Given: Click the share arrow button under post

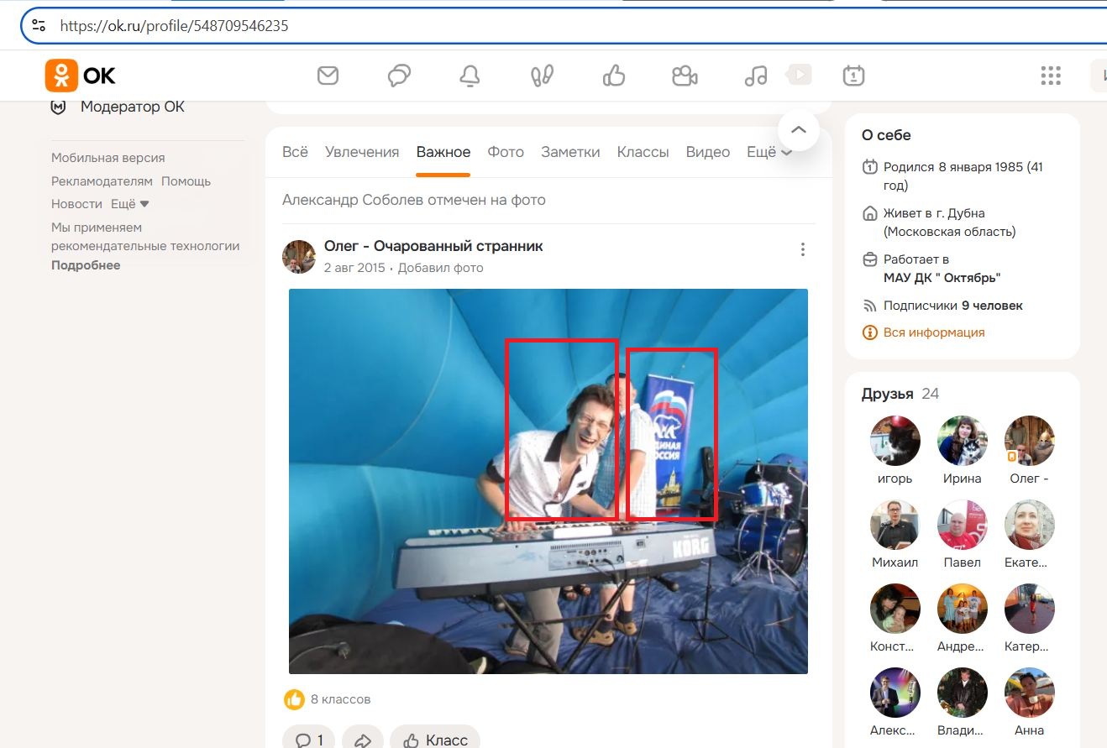Looking at the screenshot, I should tap(363, 740).
